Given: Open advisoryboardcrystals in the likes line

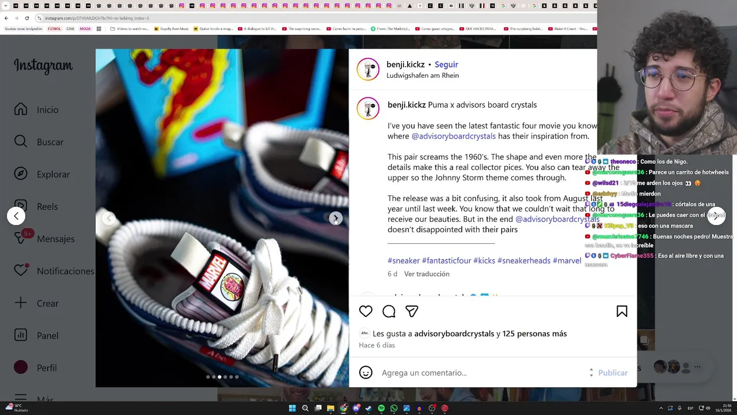Looking at the screenshot, I should point(454,334).
